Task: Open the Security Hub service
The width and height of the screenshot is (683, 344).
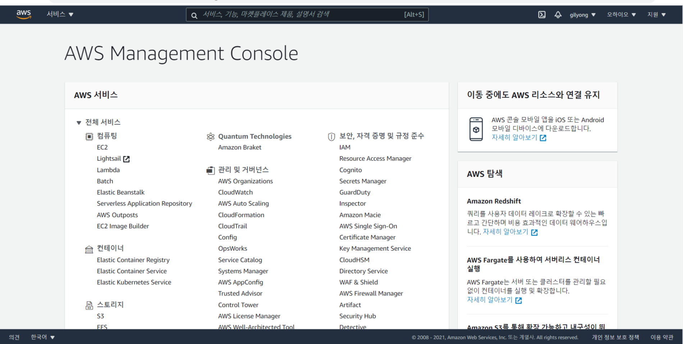Action: tap(358, 316)
